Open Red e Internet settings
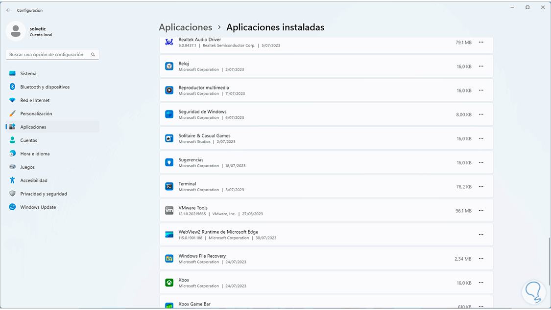Image resolution: width=551 pixels, height=310 pixels. tap(53, 100)
